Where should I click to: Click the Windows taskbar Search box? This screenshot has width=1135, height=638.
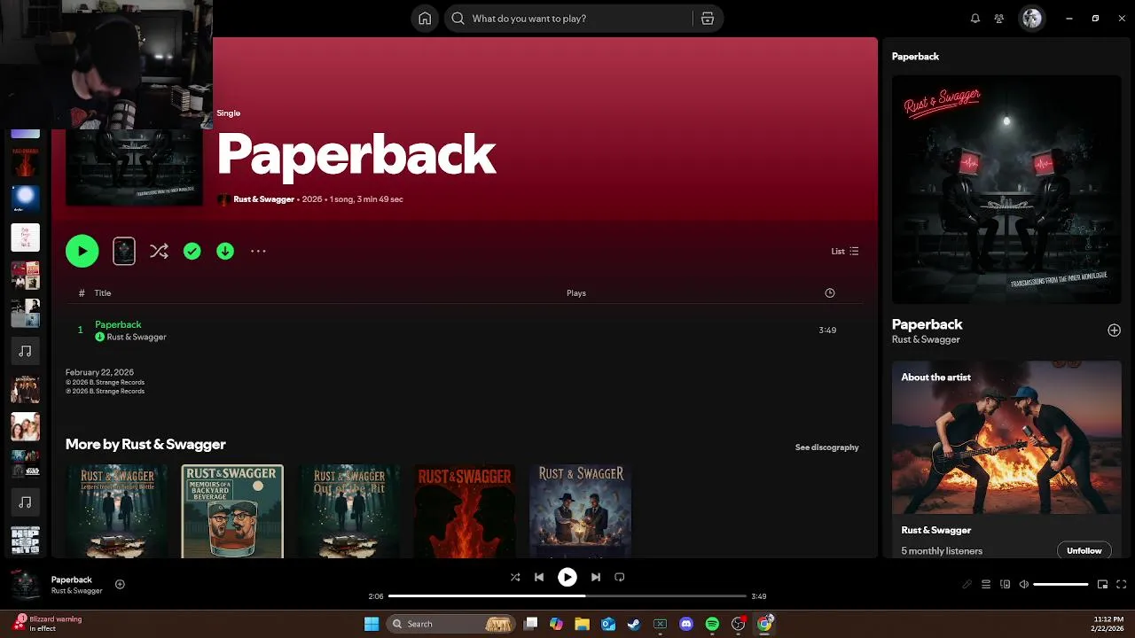pyautogui.click(x=452, y=624)
